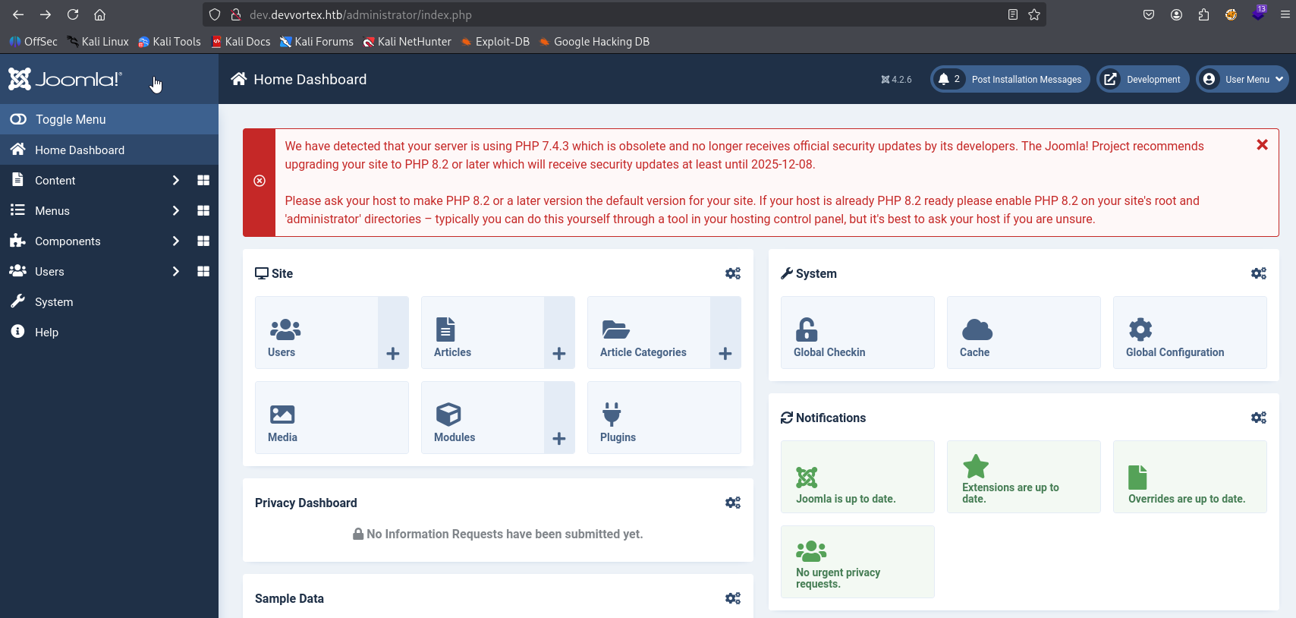Open Privacy Dashboard settings gear

click(733, 503)
